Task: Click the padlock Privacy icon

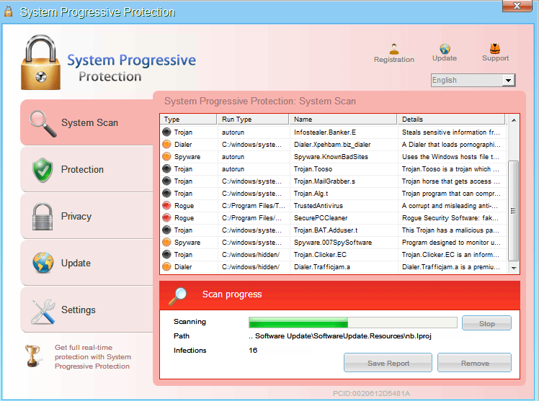Action: tap(43, 217)
